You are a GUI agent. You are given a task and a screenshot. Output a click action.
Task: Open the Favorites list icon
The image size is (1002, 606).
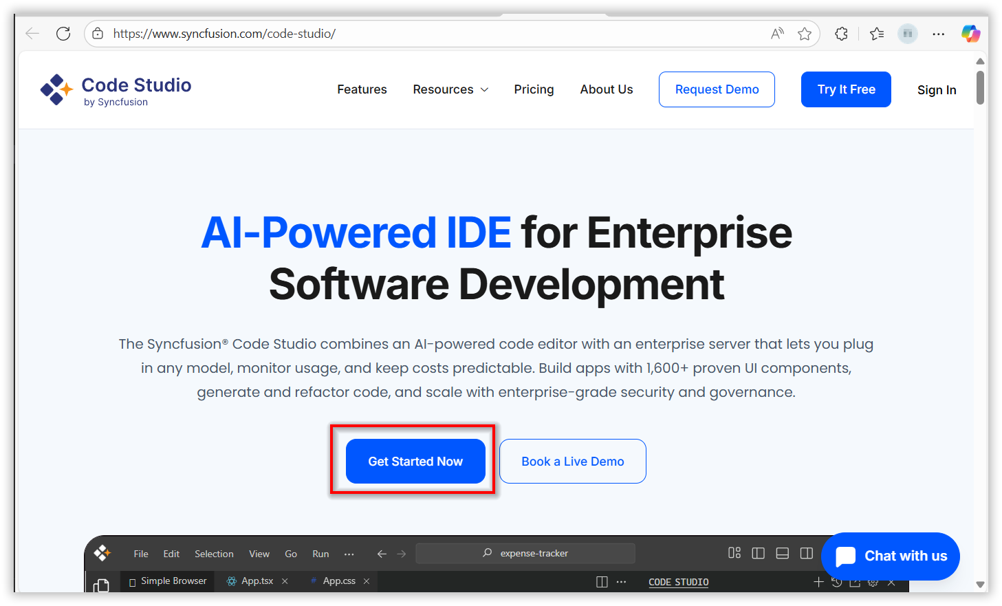[x=877, y=34]
